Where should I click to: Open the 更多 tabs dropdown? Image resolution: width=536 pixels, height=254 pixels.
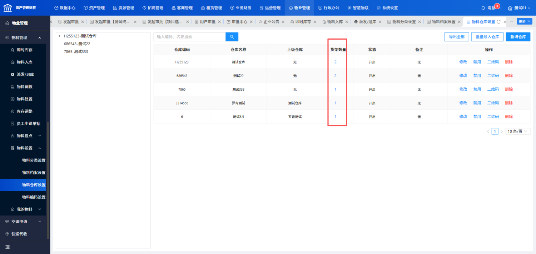click(524, 21)
